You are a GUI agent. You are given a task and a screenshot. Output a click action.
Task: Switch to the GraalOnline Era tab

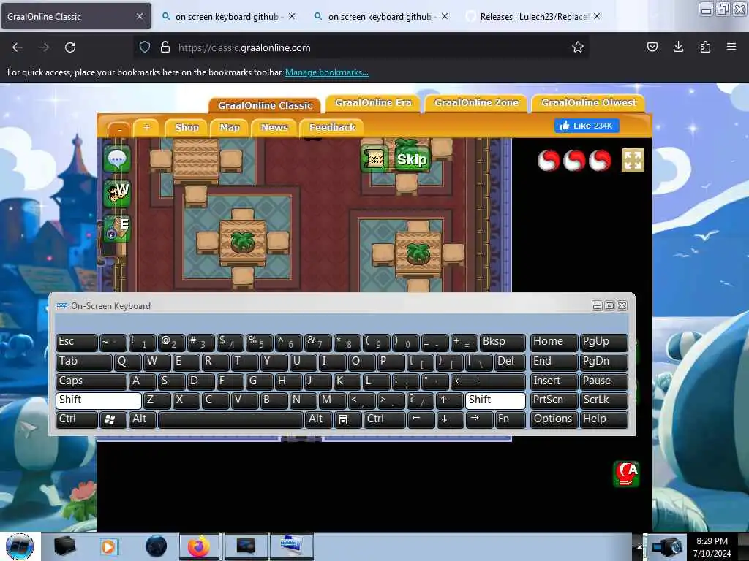click(372, 102)
